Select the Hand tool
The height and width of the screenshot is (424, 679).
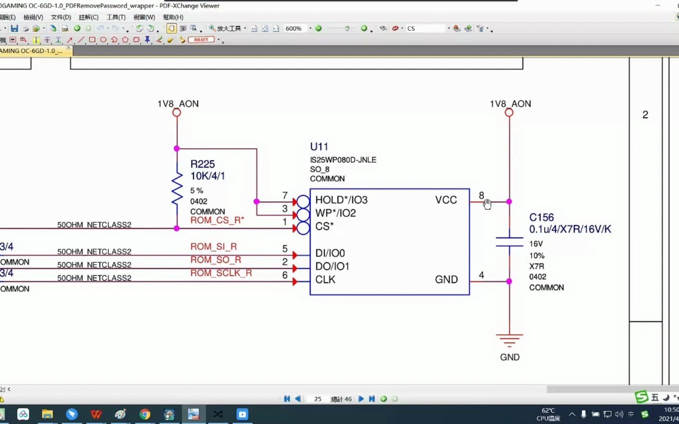pos(171,28)
